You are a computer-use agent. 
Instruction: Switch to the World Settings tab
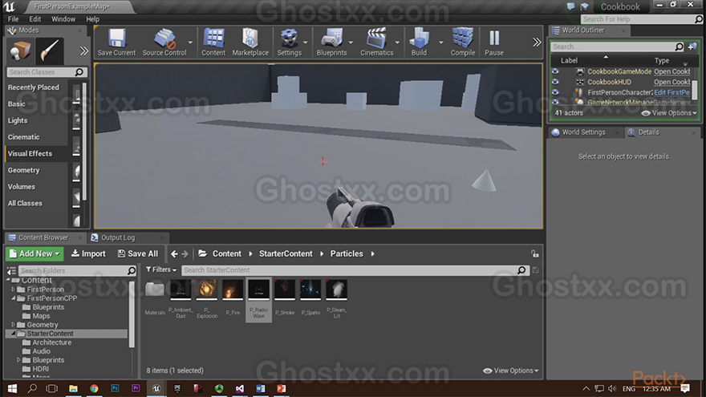coord(583,132)
